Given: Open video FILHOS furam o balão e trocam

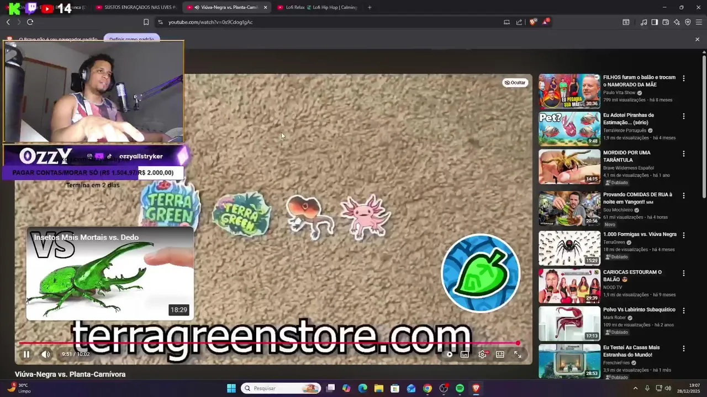Looking at the screenshot, I should (639, 81).
